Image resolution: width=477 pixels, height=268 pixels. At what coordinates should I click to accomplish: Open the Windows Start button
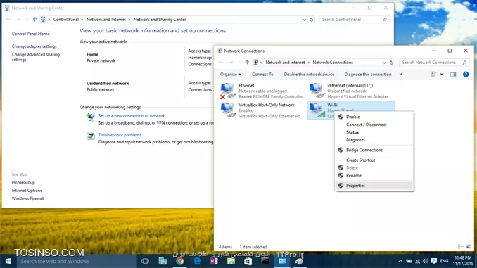8,261
